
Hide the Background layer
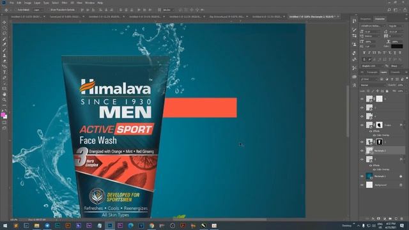(362, 185)
